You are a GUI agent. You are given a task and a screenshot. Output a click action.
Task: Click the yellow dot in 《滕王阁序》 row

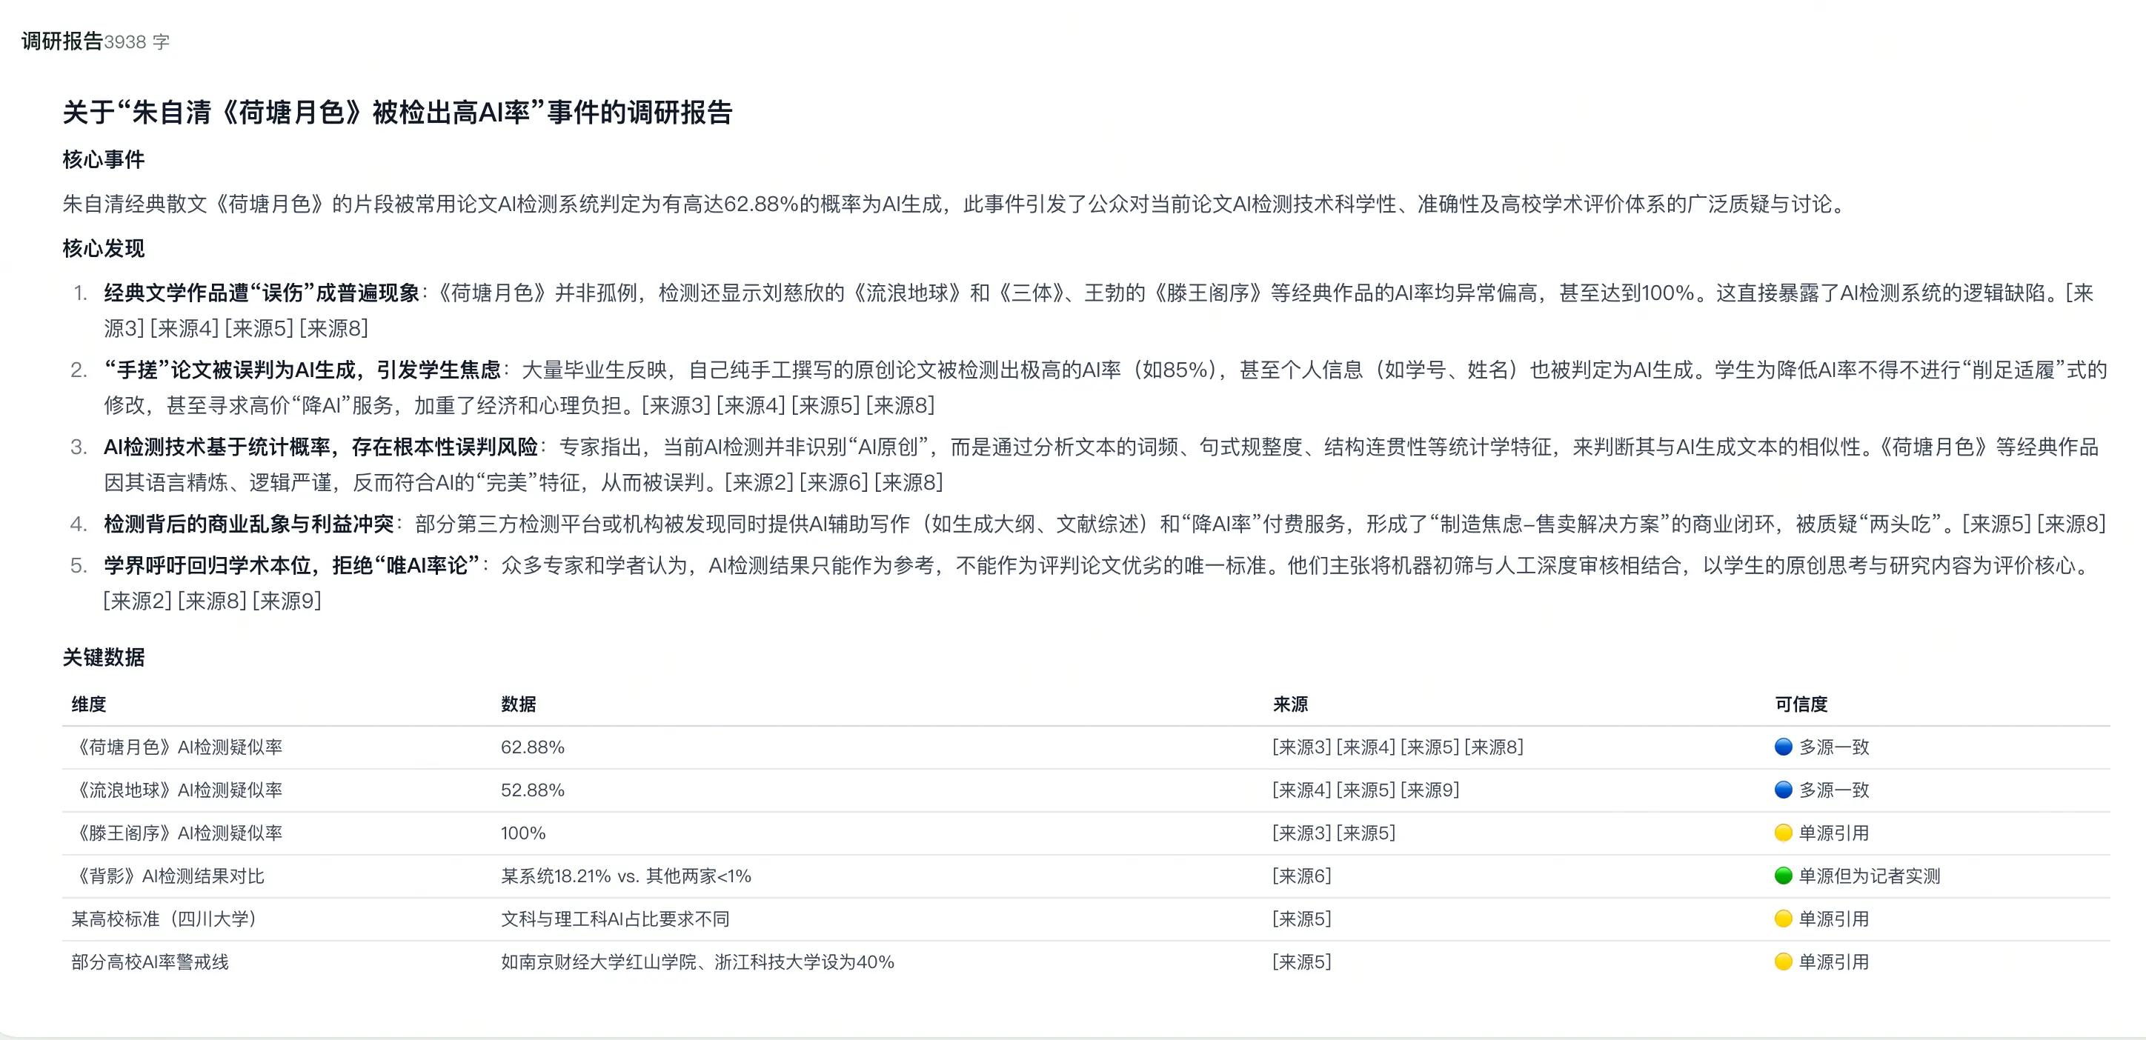tap(1783, 833)
